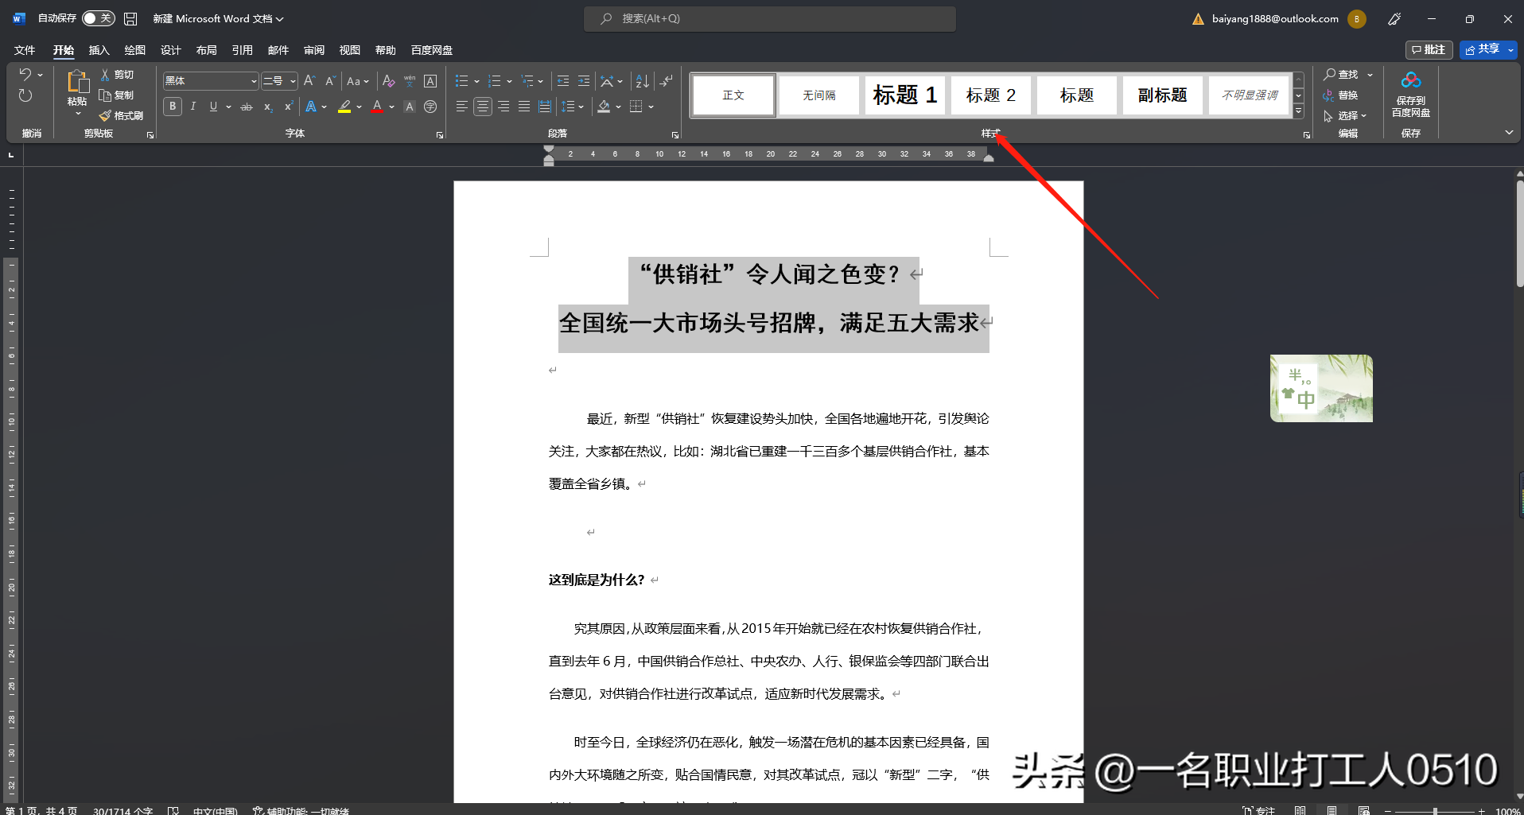
Task: Switch to the 插入 tab
Action: 99,50
